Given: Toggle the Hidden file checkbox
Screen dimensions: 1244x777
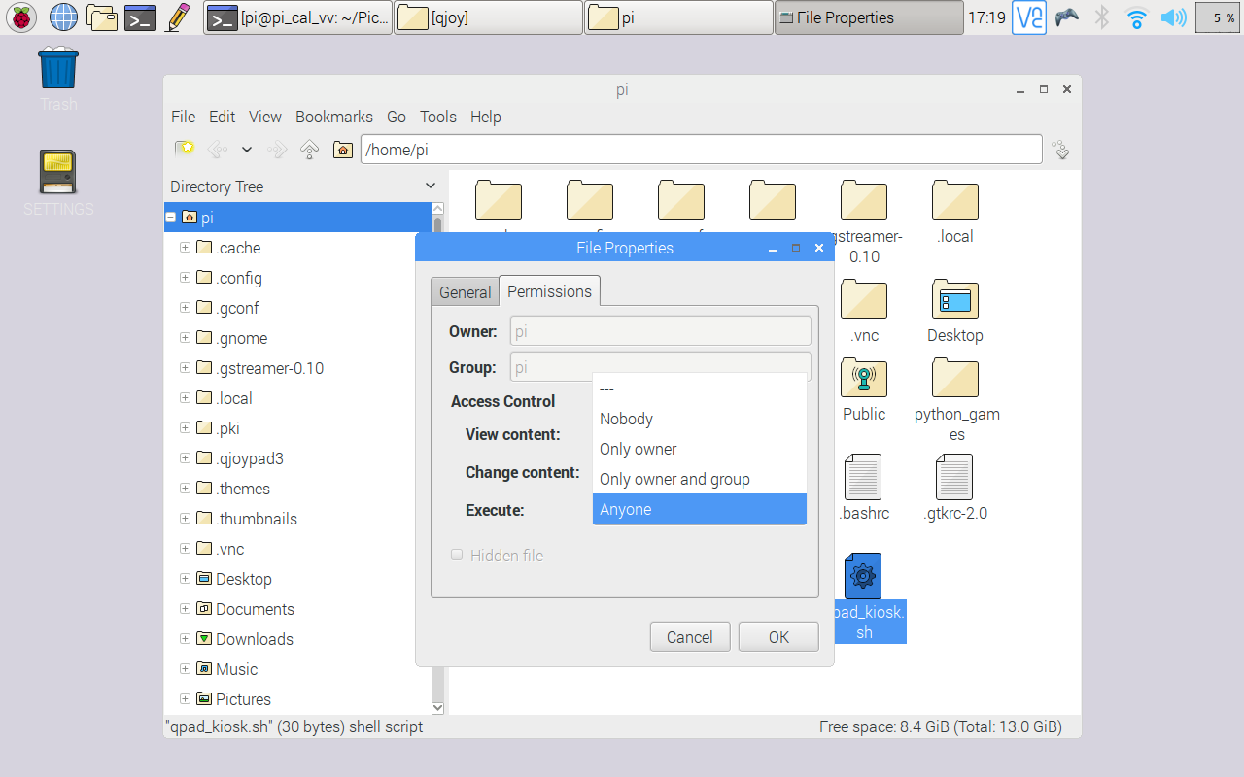Looking at the screenshot, I should [x=457, y=555].
